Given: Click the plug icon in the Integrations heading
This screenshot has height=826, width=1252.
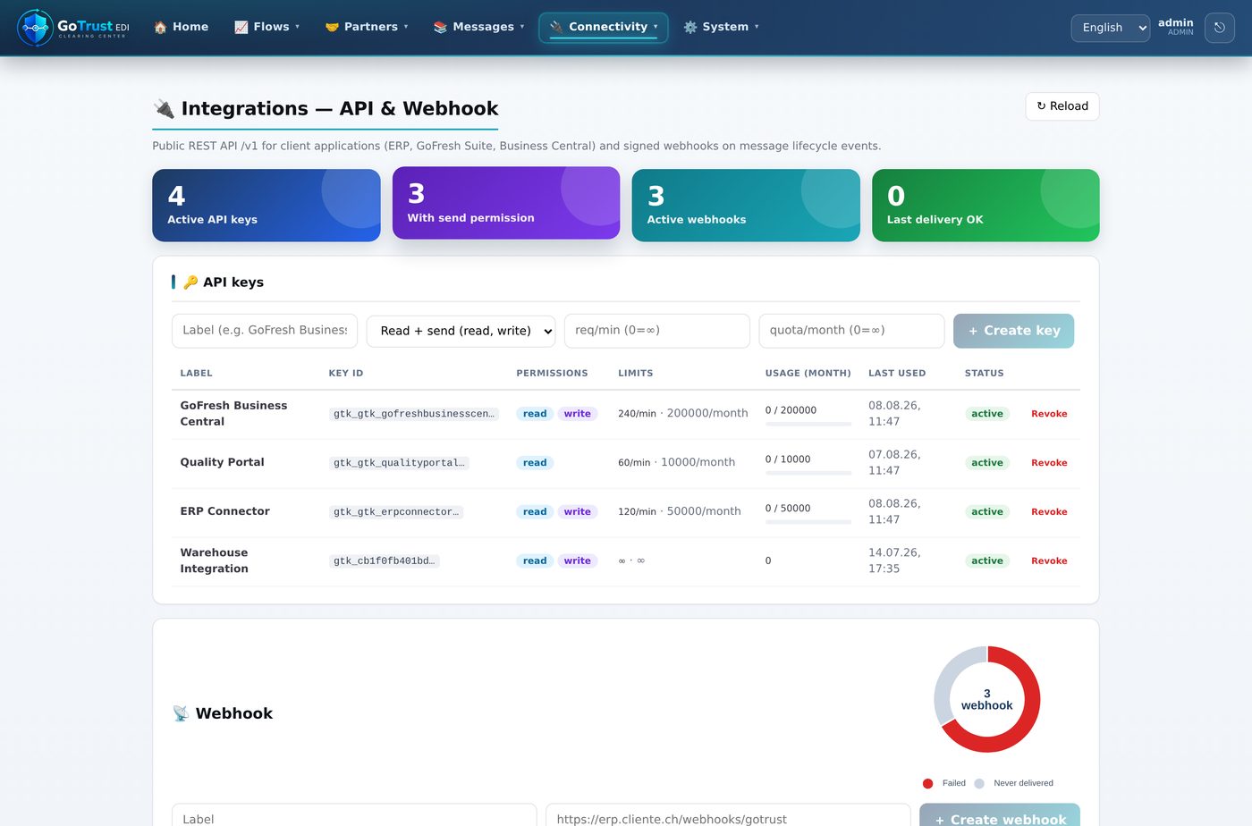Looking at the screenshot, I should click(164, 109).
